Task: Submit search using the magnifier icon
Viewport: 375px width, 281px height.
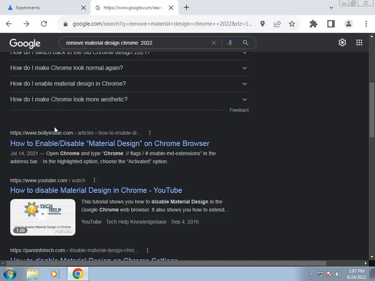Action: [245, 43]
